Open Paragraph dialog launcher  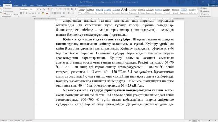76,17
